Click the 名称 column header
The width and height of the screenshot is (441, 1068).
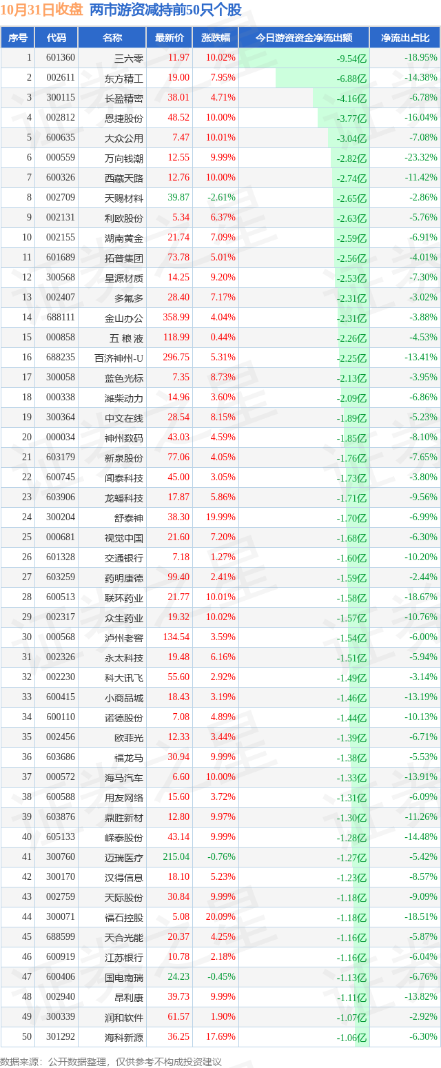tap(112, 38)
